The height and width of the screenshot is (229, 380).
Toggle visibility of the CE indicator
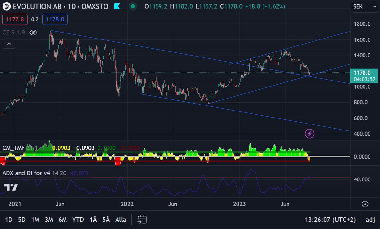click(x=33, y=32)
